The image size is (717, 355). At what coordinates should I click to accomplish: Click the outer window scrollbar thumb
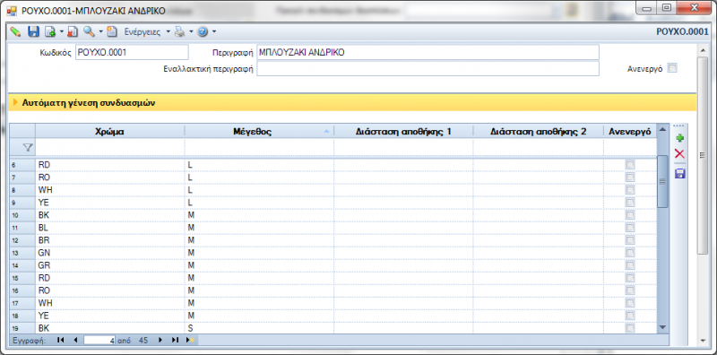coord(702,156)
